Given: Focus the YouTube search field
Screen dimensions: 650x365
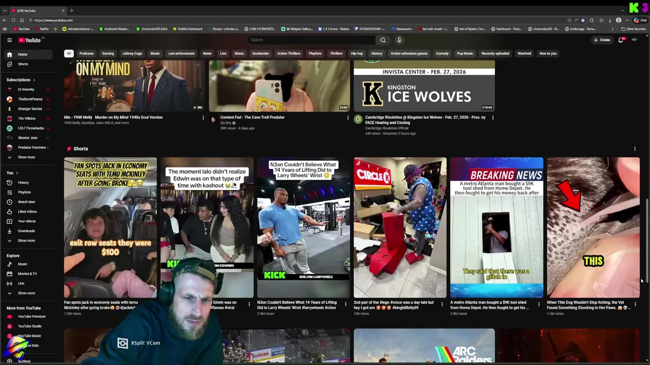Looking at the screenshot, I should [x=312, y=40].
